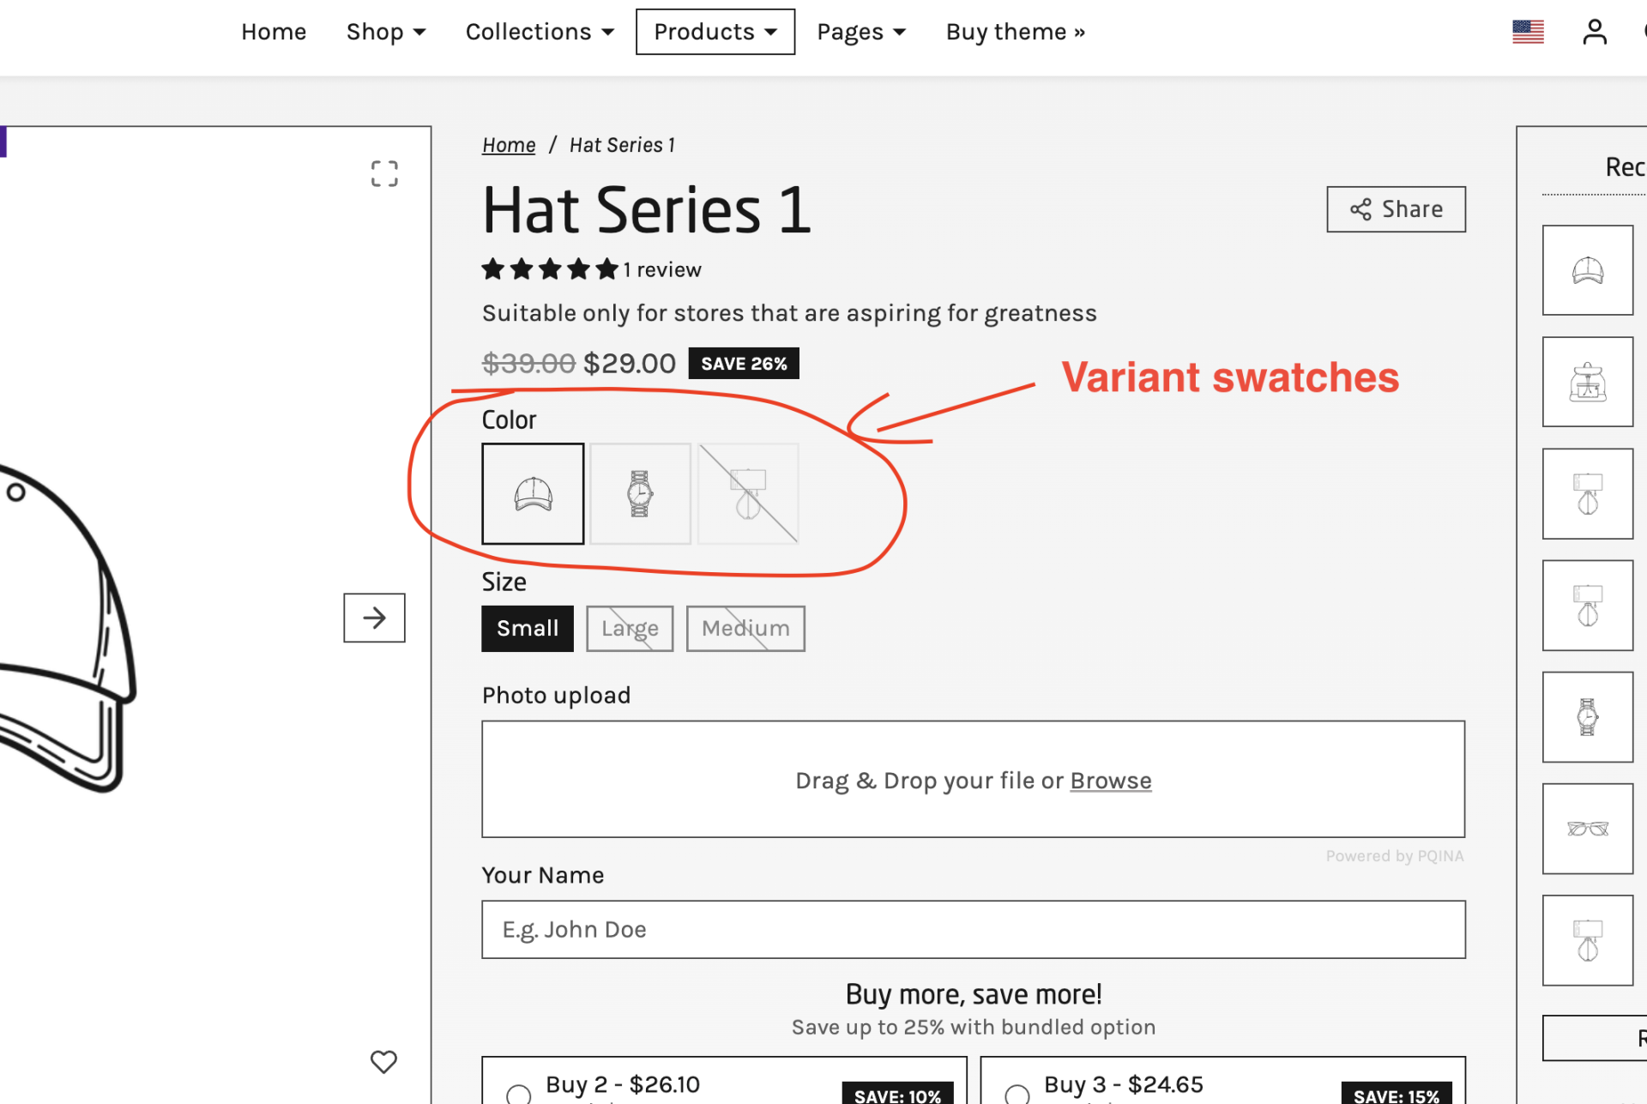Select the Small size option
Screen dimensions: 1647x1104
coord(528,629)
